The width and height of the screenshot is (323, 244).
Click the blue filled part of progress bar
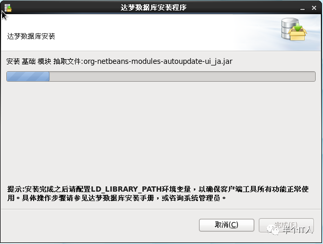tap(28, 76)
